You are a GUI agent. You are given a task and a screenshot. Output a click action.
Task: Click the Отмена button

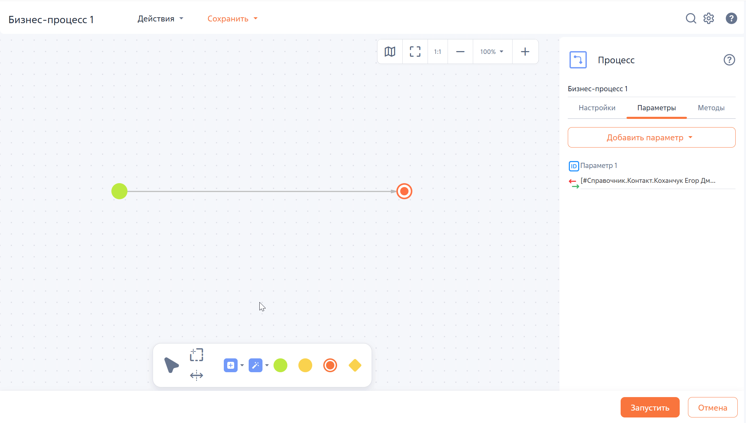point(712,407)
